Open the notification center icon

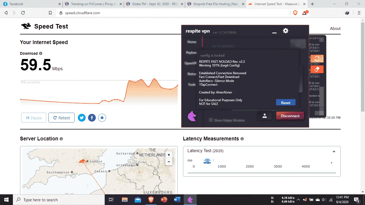(x=357, y=200)
